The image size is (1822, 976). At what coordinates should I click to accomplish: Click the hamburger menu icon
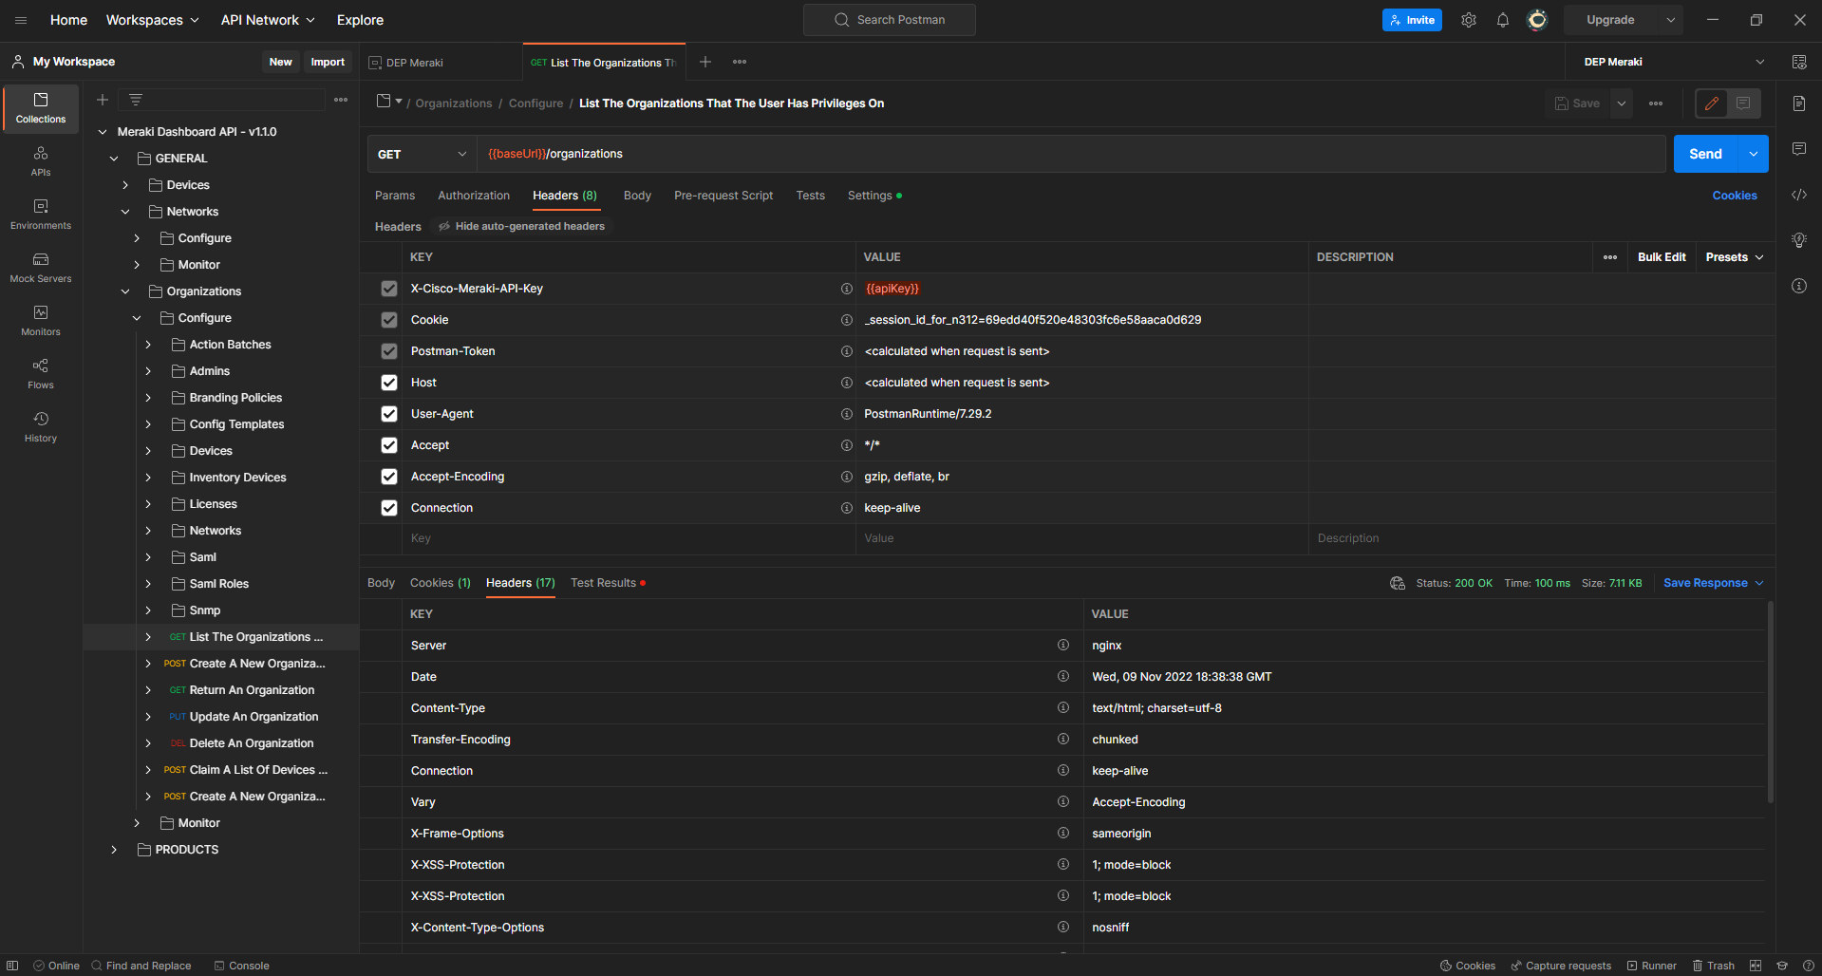click(21, 20)
